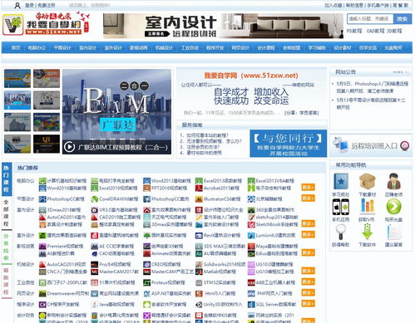
Task: Open the 5月9日 Photoshop announcement
Action: 372,87
